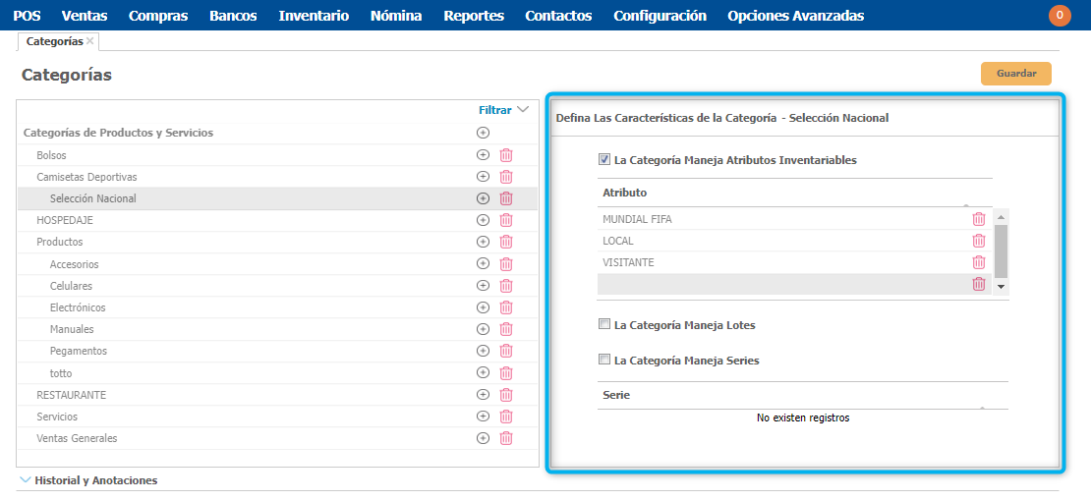Delete the VISITANTE attribute row
The height and width of the screenshot is (501, 1091).
point(979,262)
